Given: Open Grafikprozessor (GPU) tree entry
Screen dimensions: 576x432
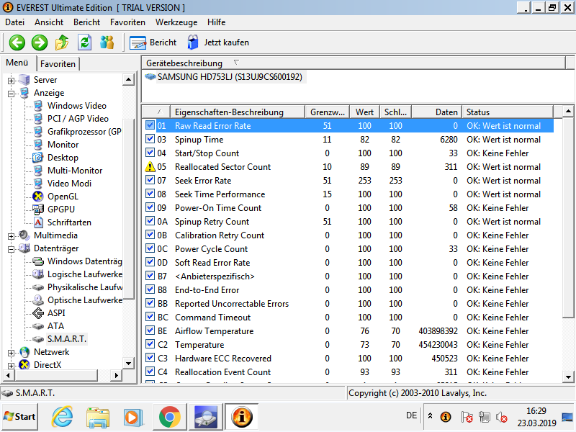Looking at the screenshot, I should (x=84, y=132).
